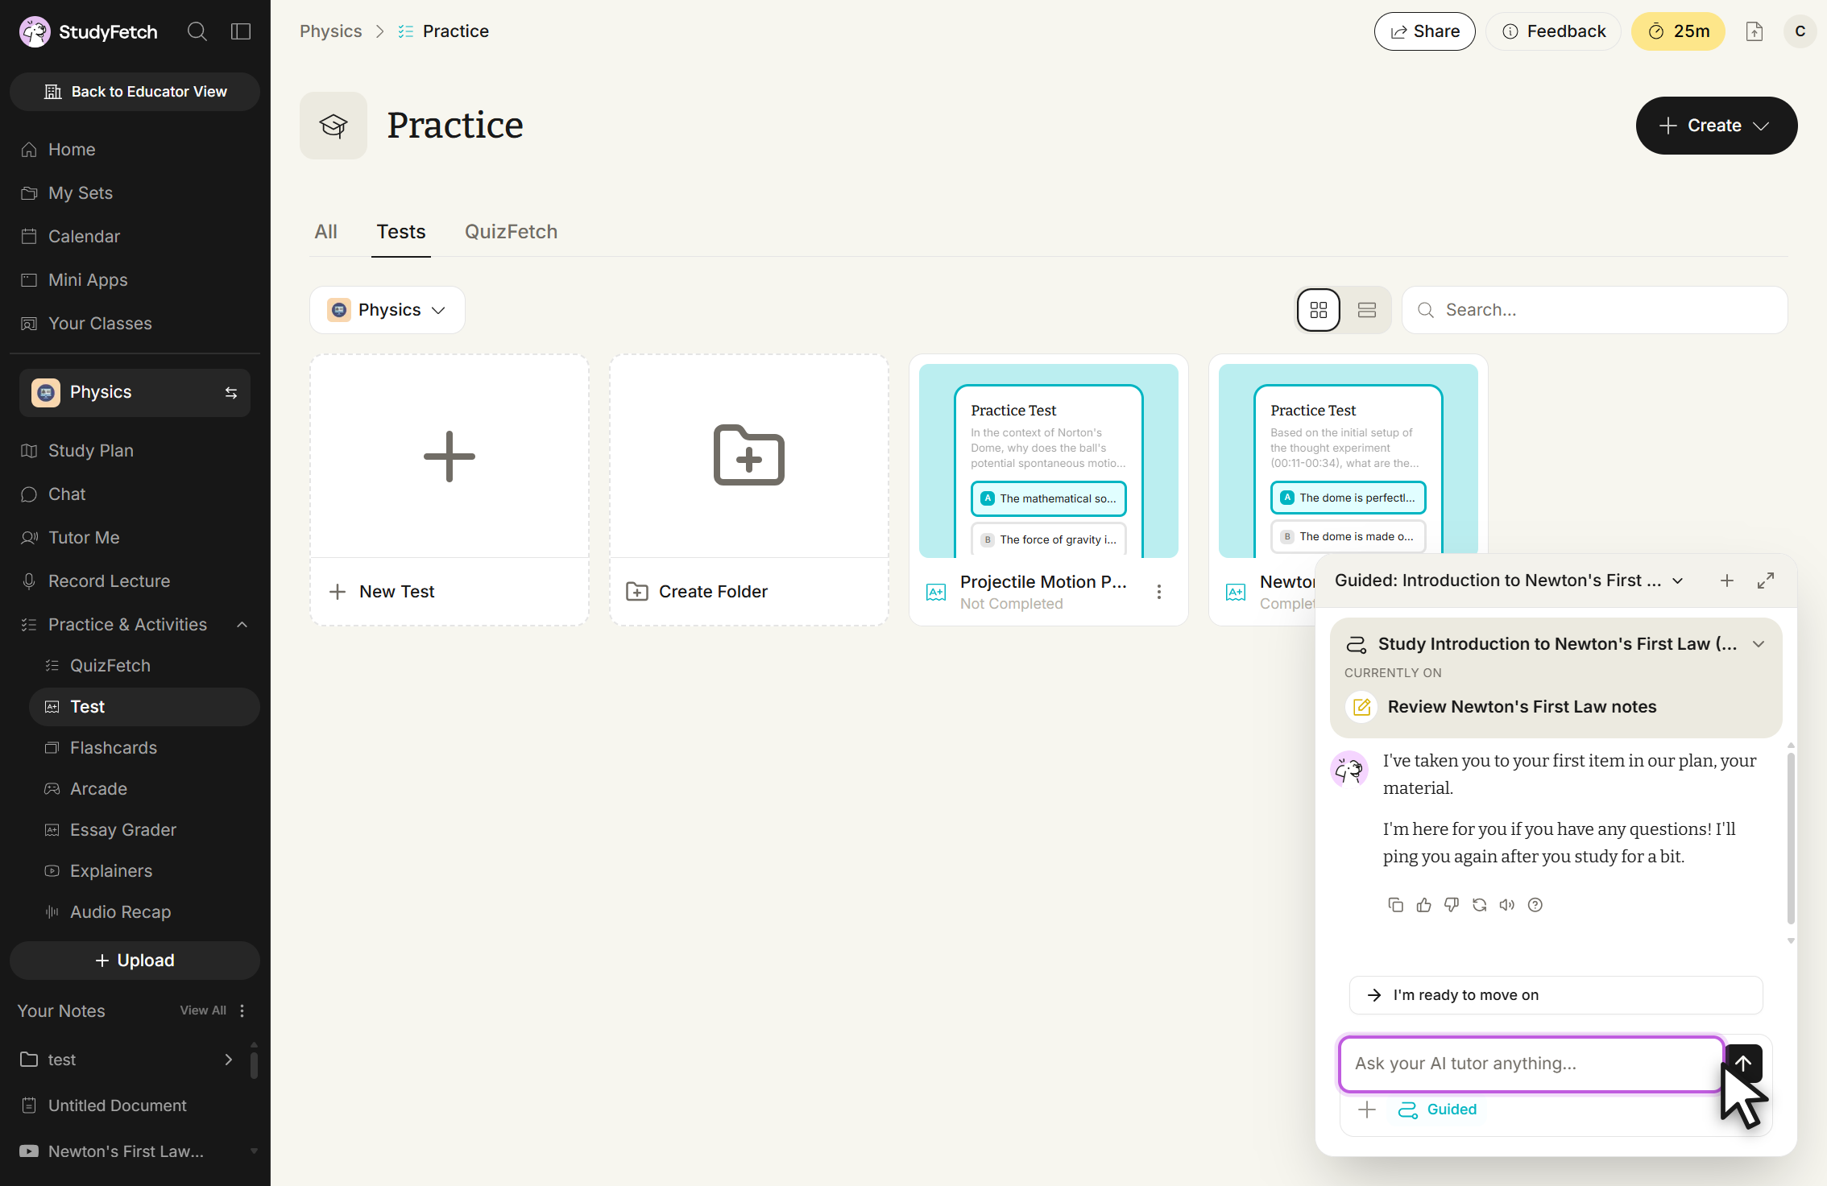Open Audio Recap activity
The height and width of the screenshot is (1186, 1827).
[145, 912]
